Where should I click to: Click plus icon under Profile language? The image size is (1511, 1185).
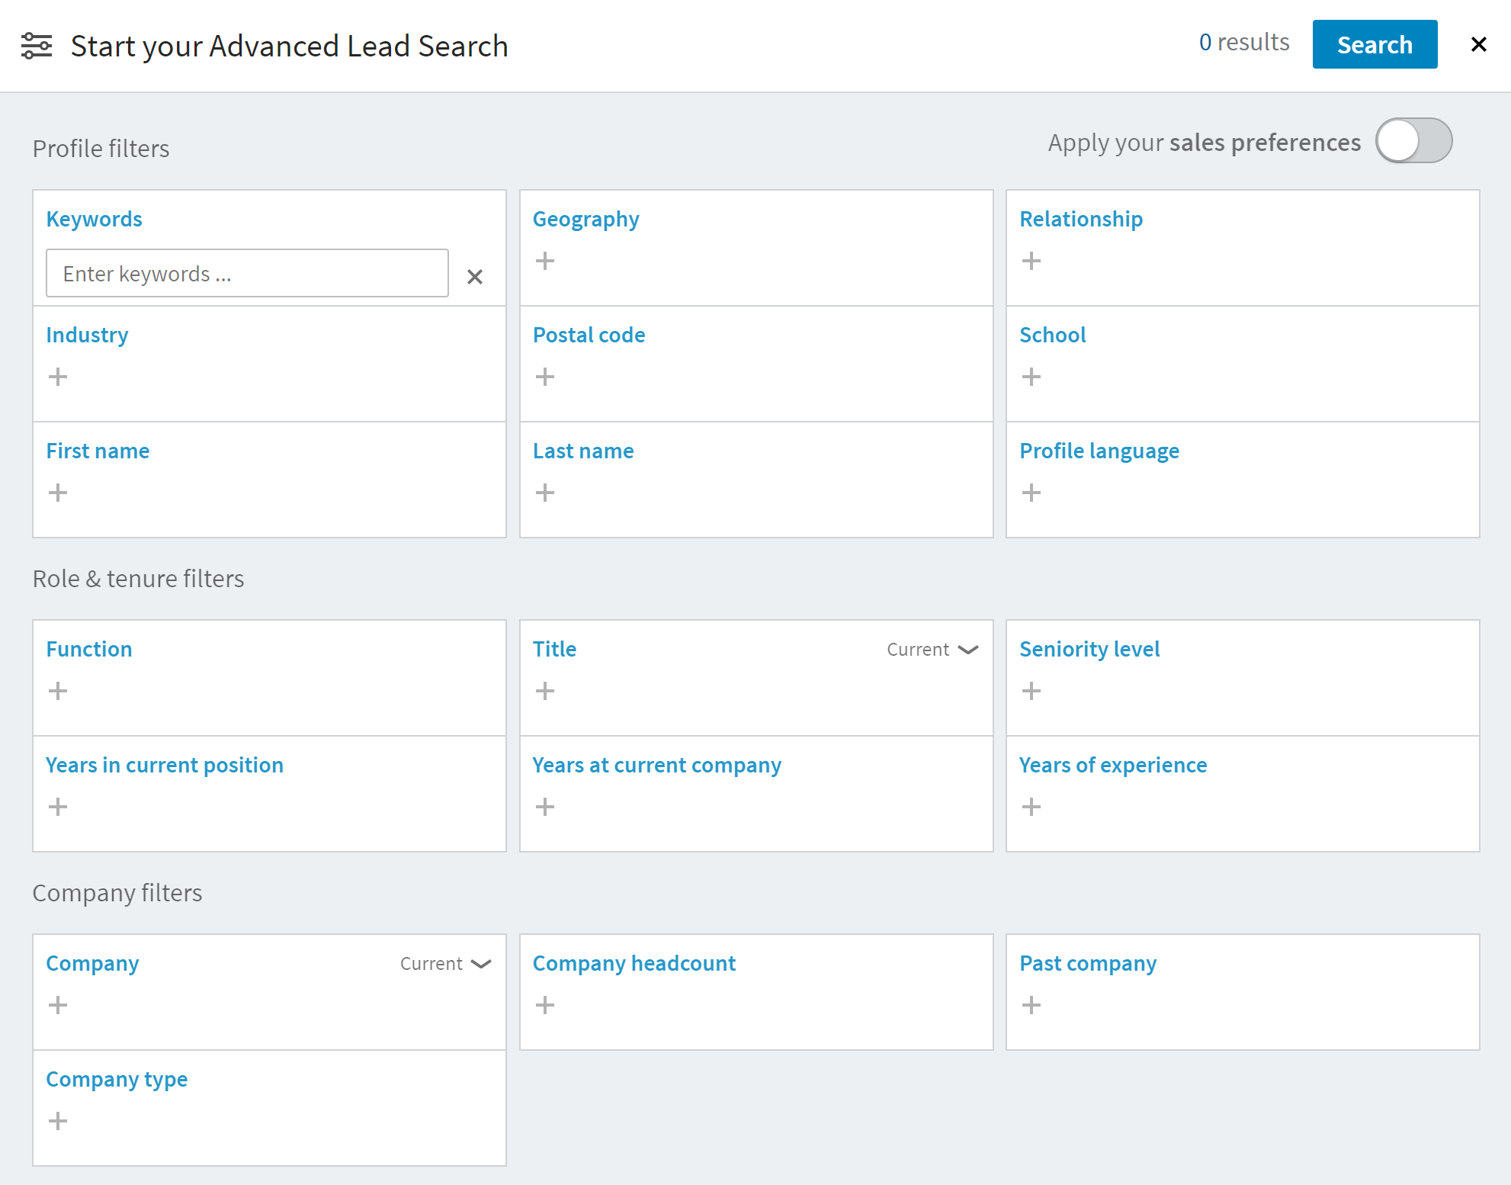[x=1031, y=493]
